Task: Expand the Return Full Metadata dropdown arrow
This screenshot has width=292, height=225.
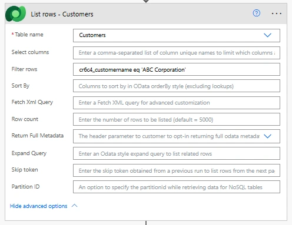Action: [x=267, y=136]
